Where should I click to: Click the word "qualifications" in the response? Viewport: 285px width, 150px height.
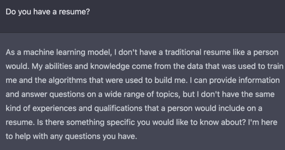118,108
